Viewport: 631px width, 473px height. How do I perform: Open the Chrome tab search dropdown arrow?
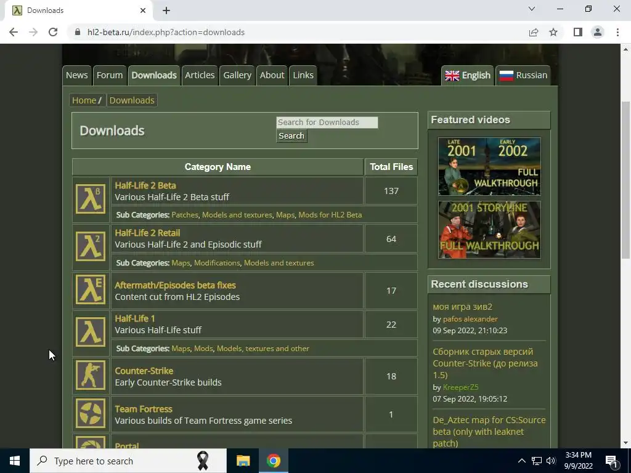click(x=532, y=9)
